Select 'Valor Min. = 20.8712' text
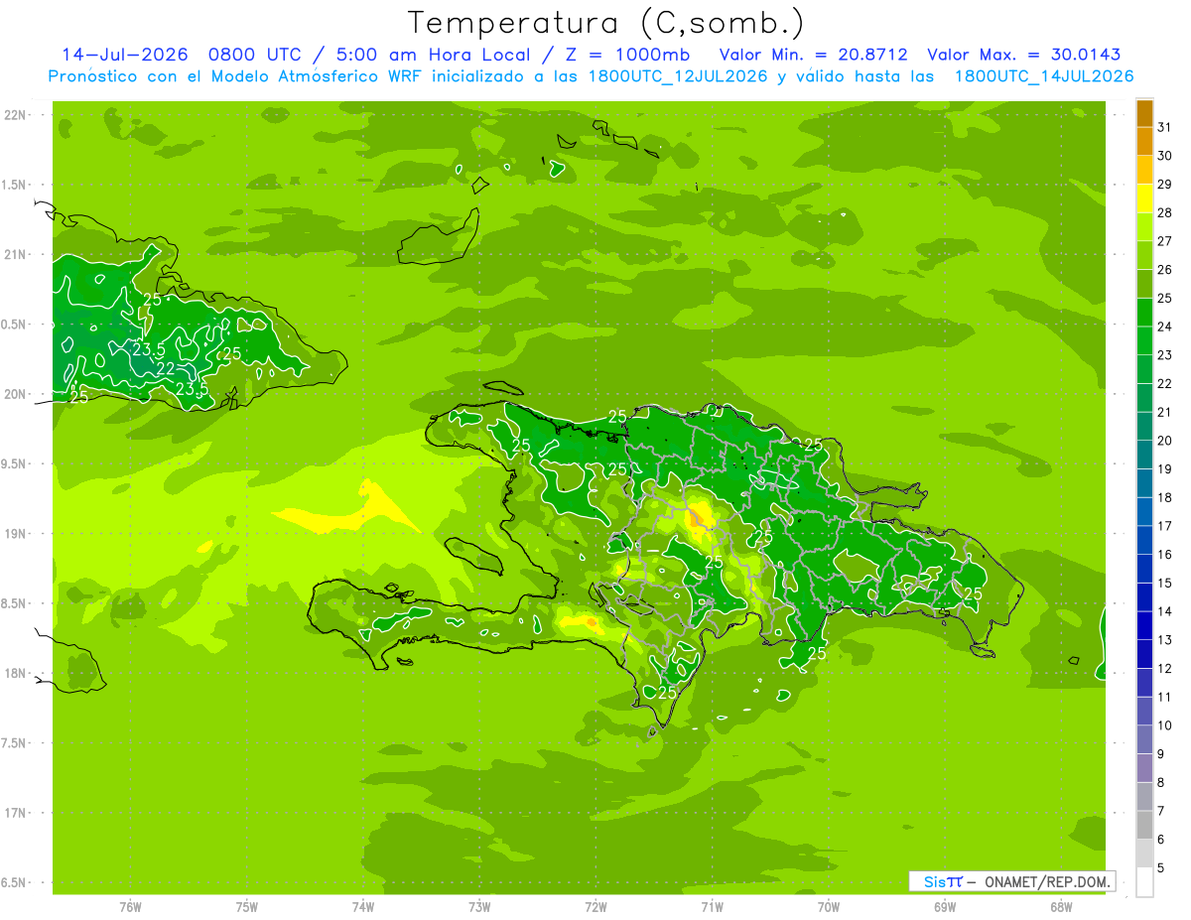1191x920 pixels. point(813,55)
